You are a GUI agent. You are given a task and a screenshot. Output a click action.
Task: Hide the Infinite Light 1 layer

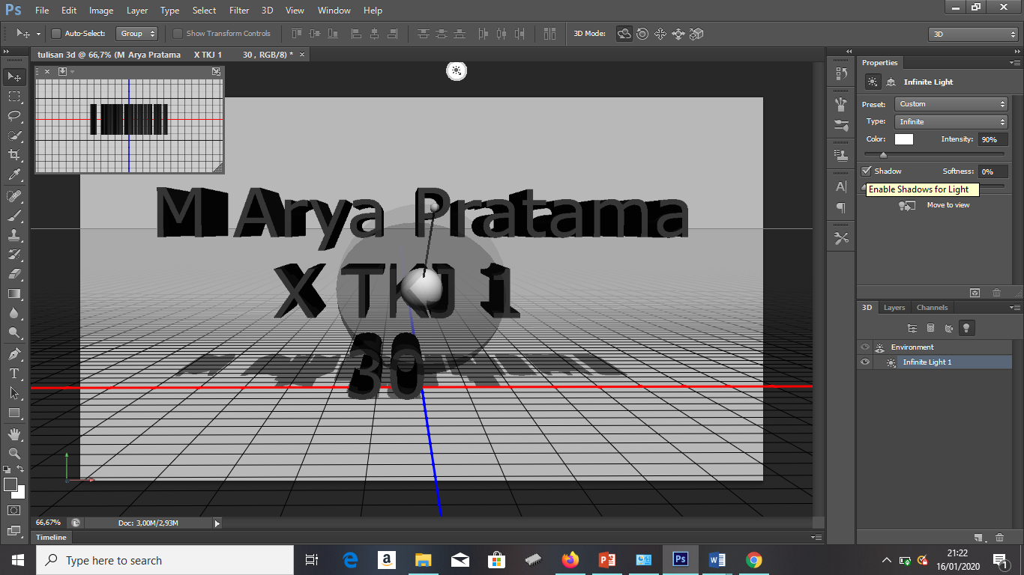pos(864,362)
